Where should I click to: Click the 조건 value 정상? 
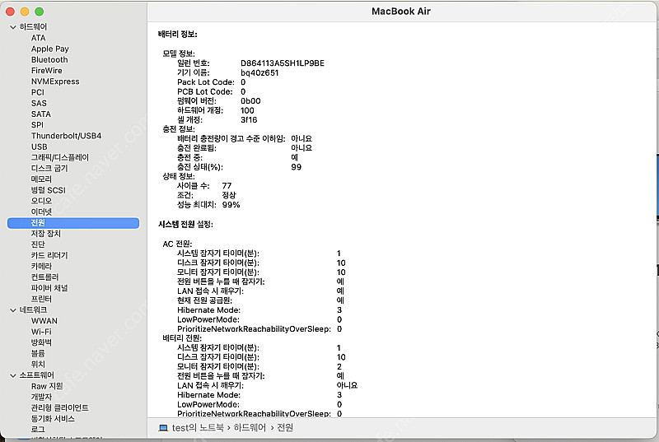229,196
